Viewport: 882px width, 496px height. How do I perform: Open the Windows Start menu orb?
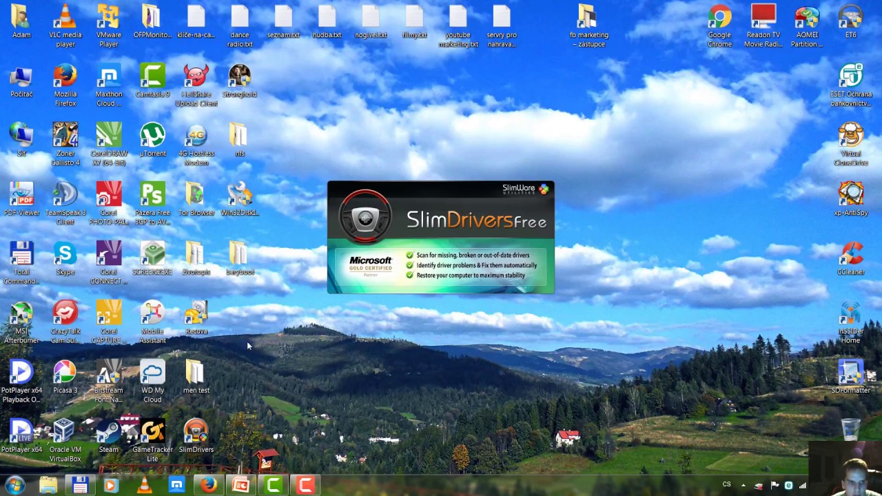click(15, 485)
